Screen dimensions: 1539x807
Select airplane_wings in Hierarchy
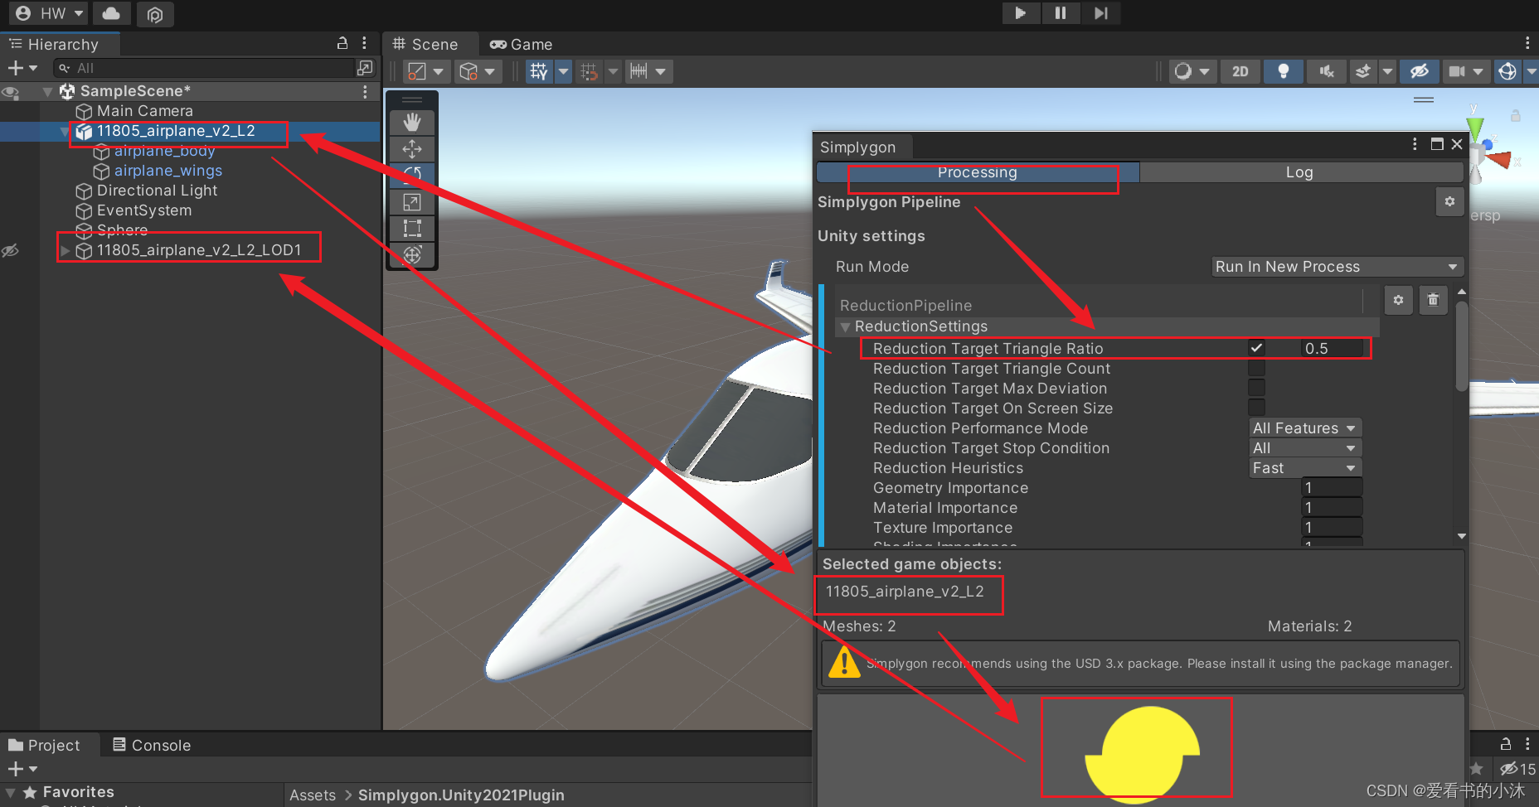(167, 171)
